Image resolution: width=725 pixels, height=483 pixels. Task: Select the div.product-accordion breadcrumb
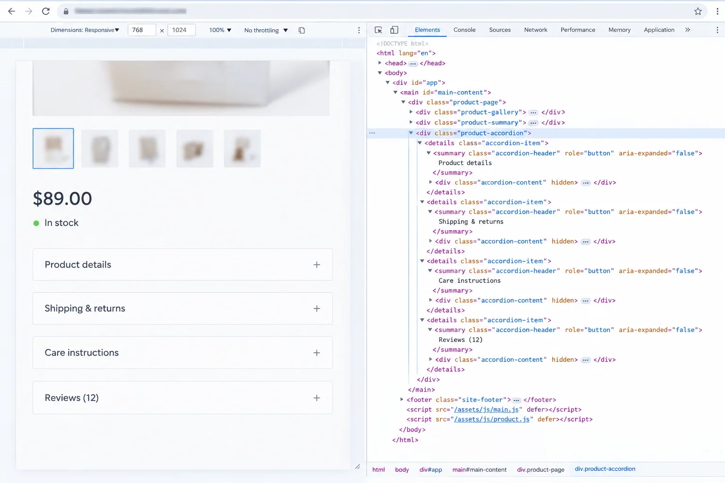[x=605, y=469]
